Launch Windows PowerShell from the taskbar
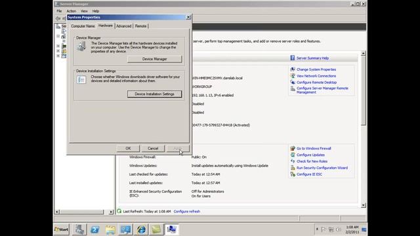Image resolution: width=420 pixels, height=236 pixels. tap(94, 229)
